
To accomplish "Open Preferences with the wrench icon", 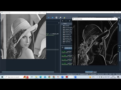I will click(x=60, y=17).
